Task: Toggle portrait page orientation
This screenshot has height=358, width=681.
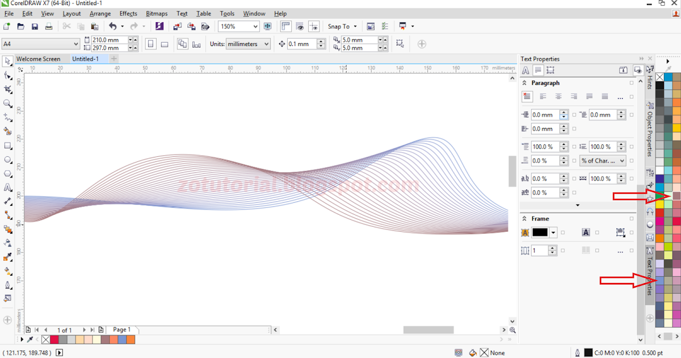Action: pyautogui.click(x=150, y=44)
